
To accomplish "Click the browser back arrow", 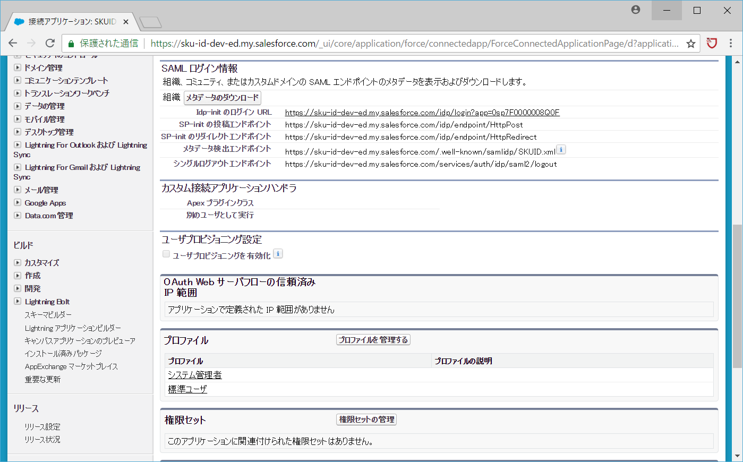I will (13, 44).
